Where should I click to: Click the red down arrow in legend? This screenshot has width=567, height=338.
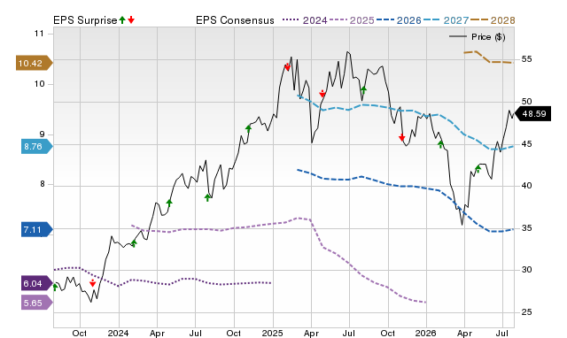coord(131,19)
